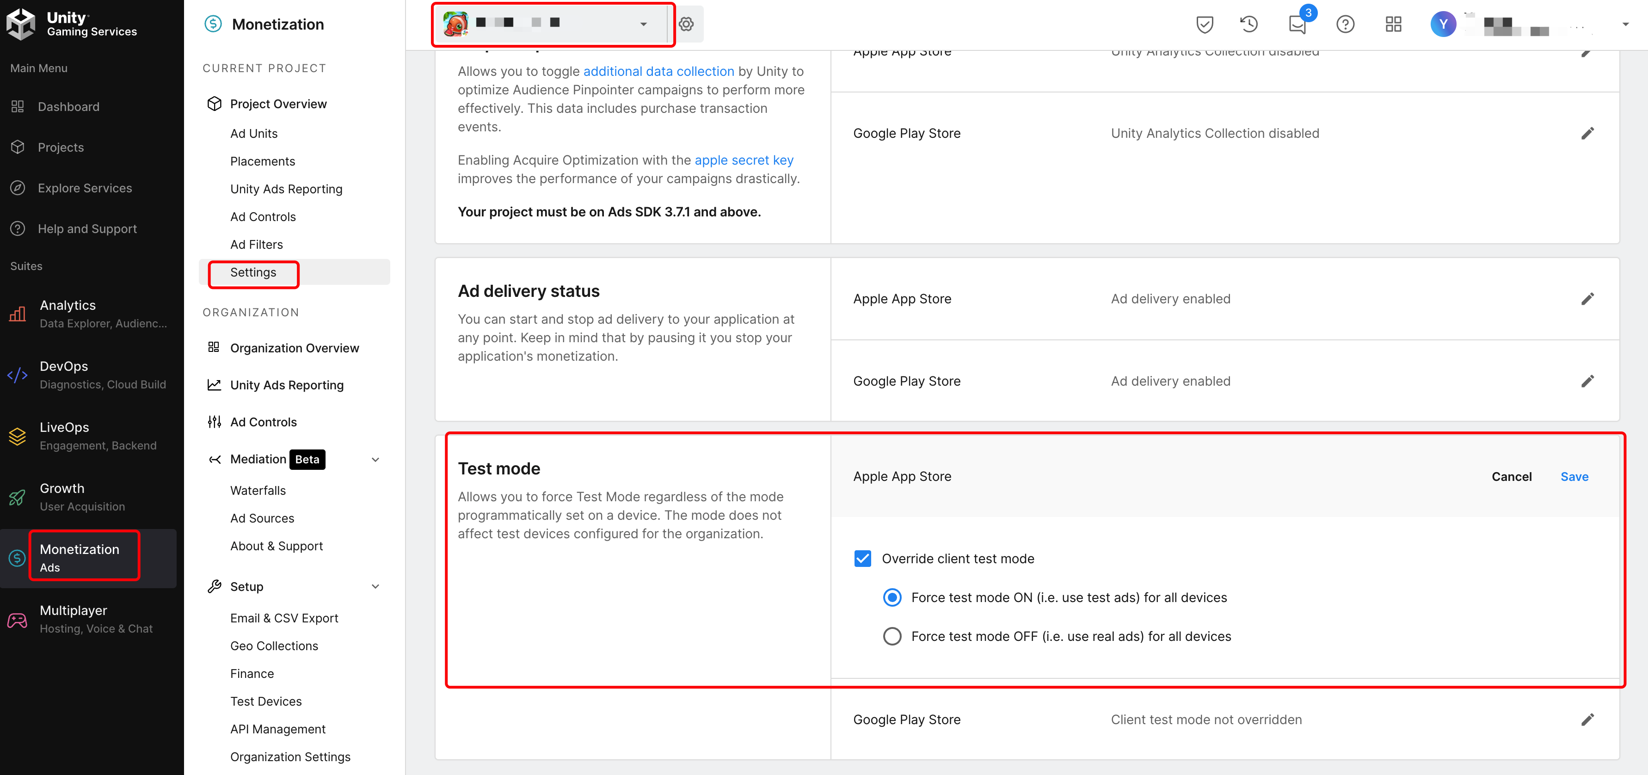The width and height of the screenshot is (1648, 775).
Task: Open Setup section
Action: coord(246,587)
